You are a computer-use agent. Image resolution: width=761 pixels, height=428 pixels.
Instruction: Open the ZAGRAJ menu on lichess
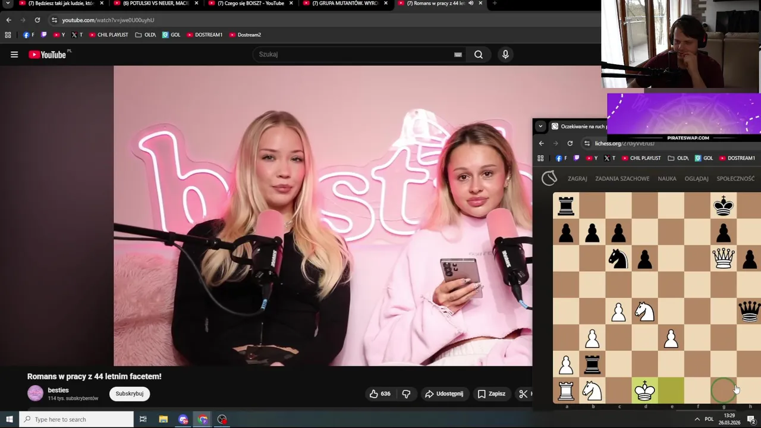pos(577,178)
